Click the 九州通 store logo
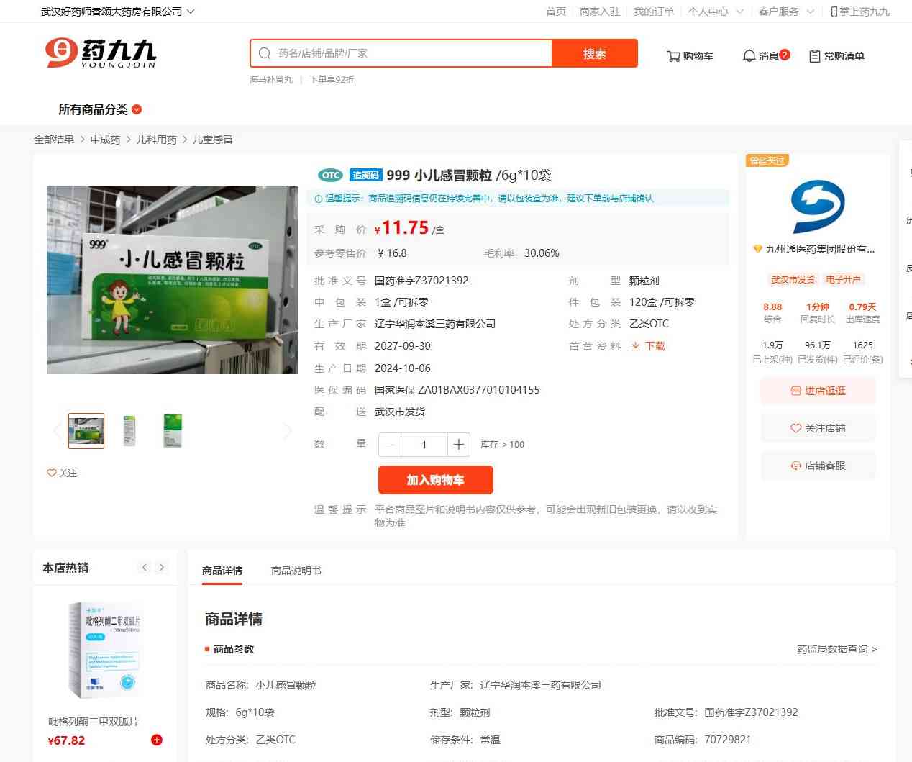The height and width of the screenshot is (762, 912). click(x=818, y=207)
